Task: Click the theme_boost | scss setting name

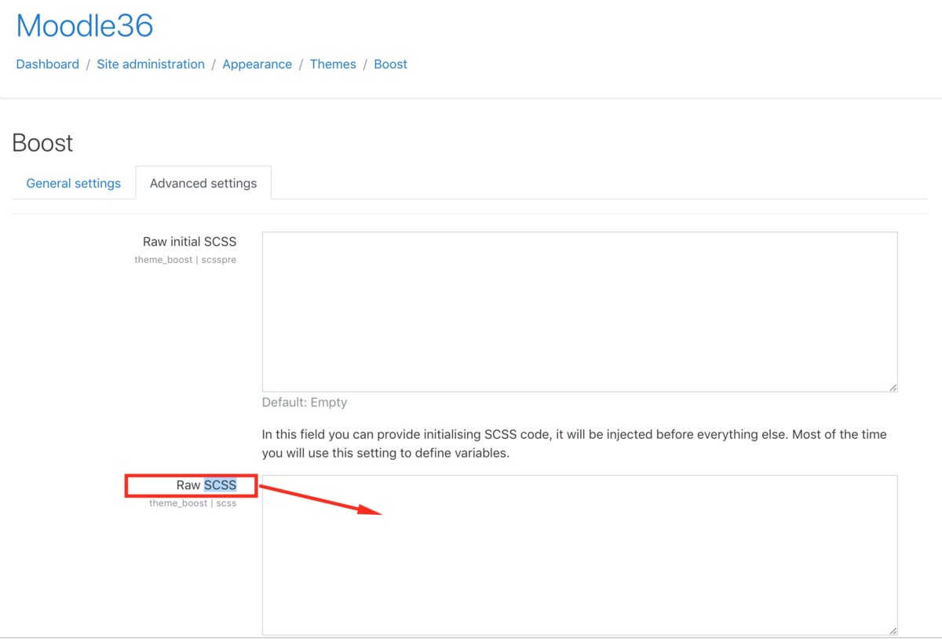Action: click(x=192, y=503)
